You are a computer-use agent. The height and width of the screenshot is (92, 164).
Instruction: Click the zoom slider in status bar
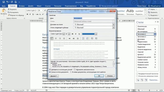coord(149,90)
